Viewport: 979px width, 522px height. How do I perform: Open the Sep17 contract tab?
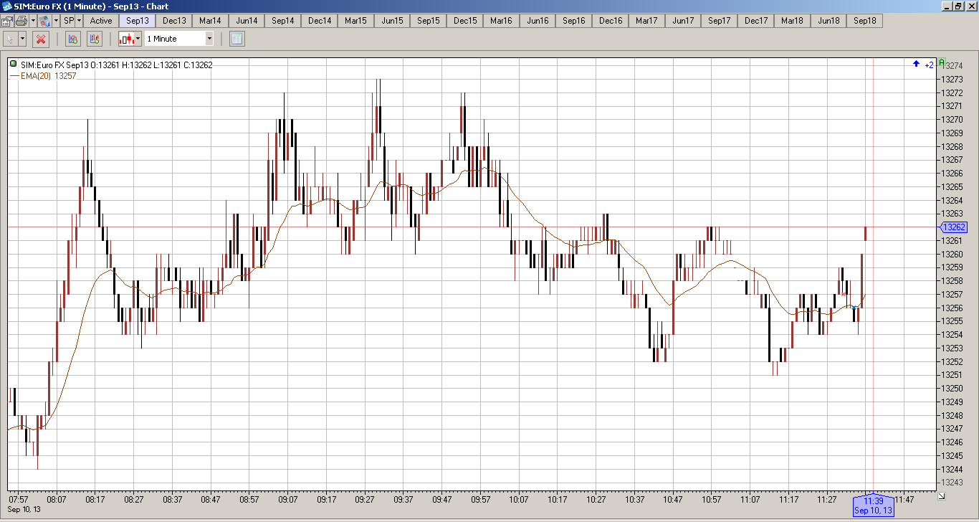click(720, 21)
